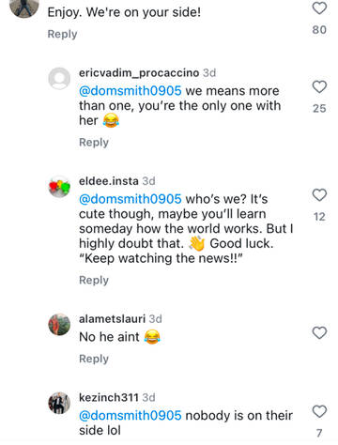View the 80 likes count on top comment
338x445 pixels.
319,30
